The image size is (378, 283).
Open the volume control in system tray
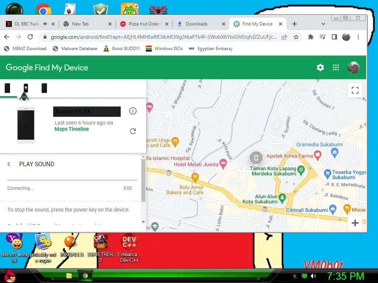(313, 276)
